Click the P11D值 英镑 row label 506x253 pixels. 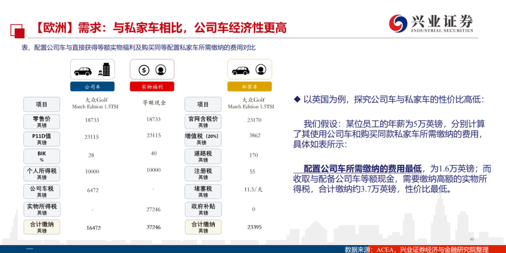click(x=42, y=139)
